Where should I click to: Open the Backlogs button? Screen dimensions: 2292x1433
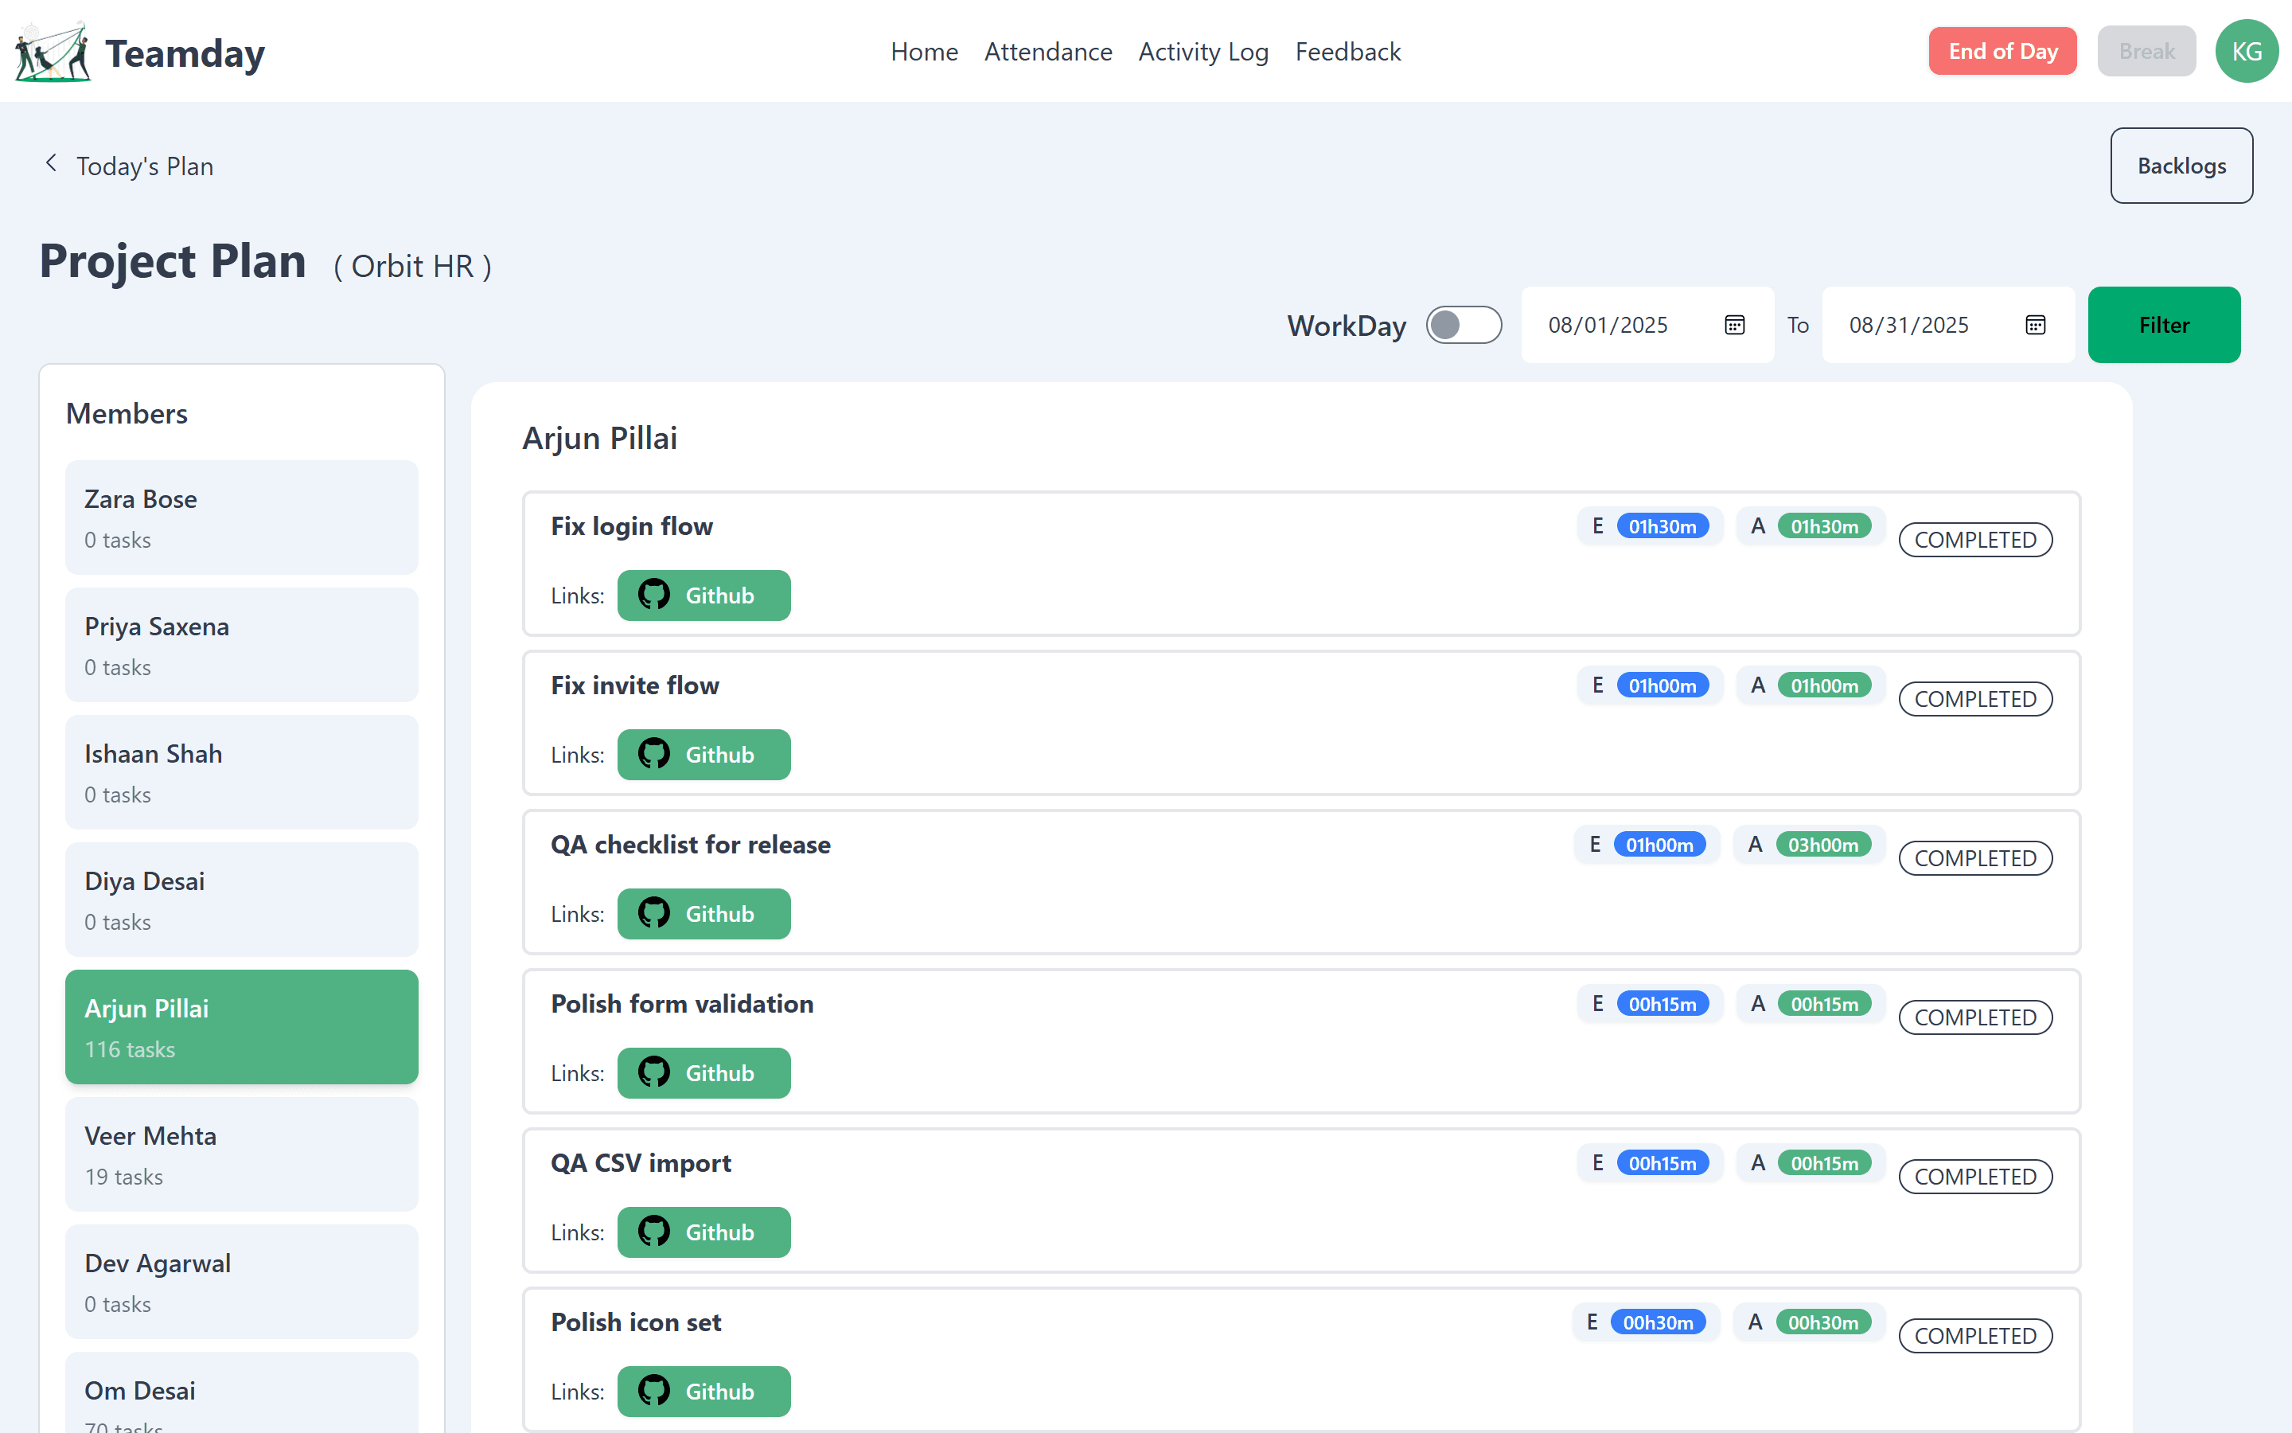[x=2181, y=166]
